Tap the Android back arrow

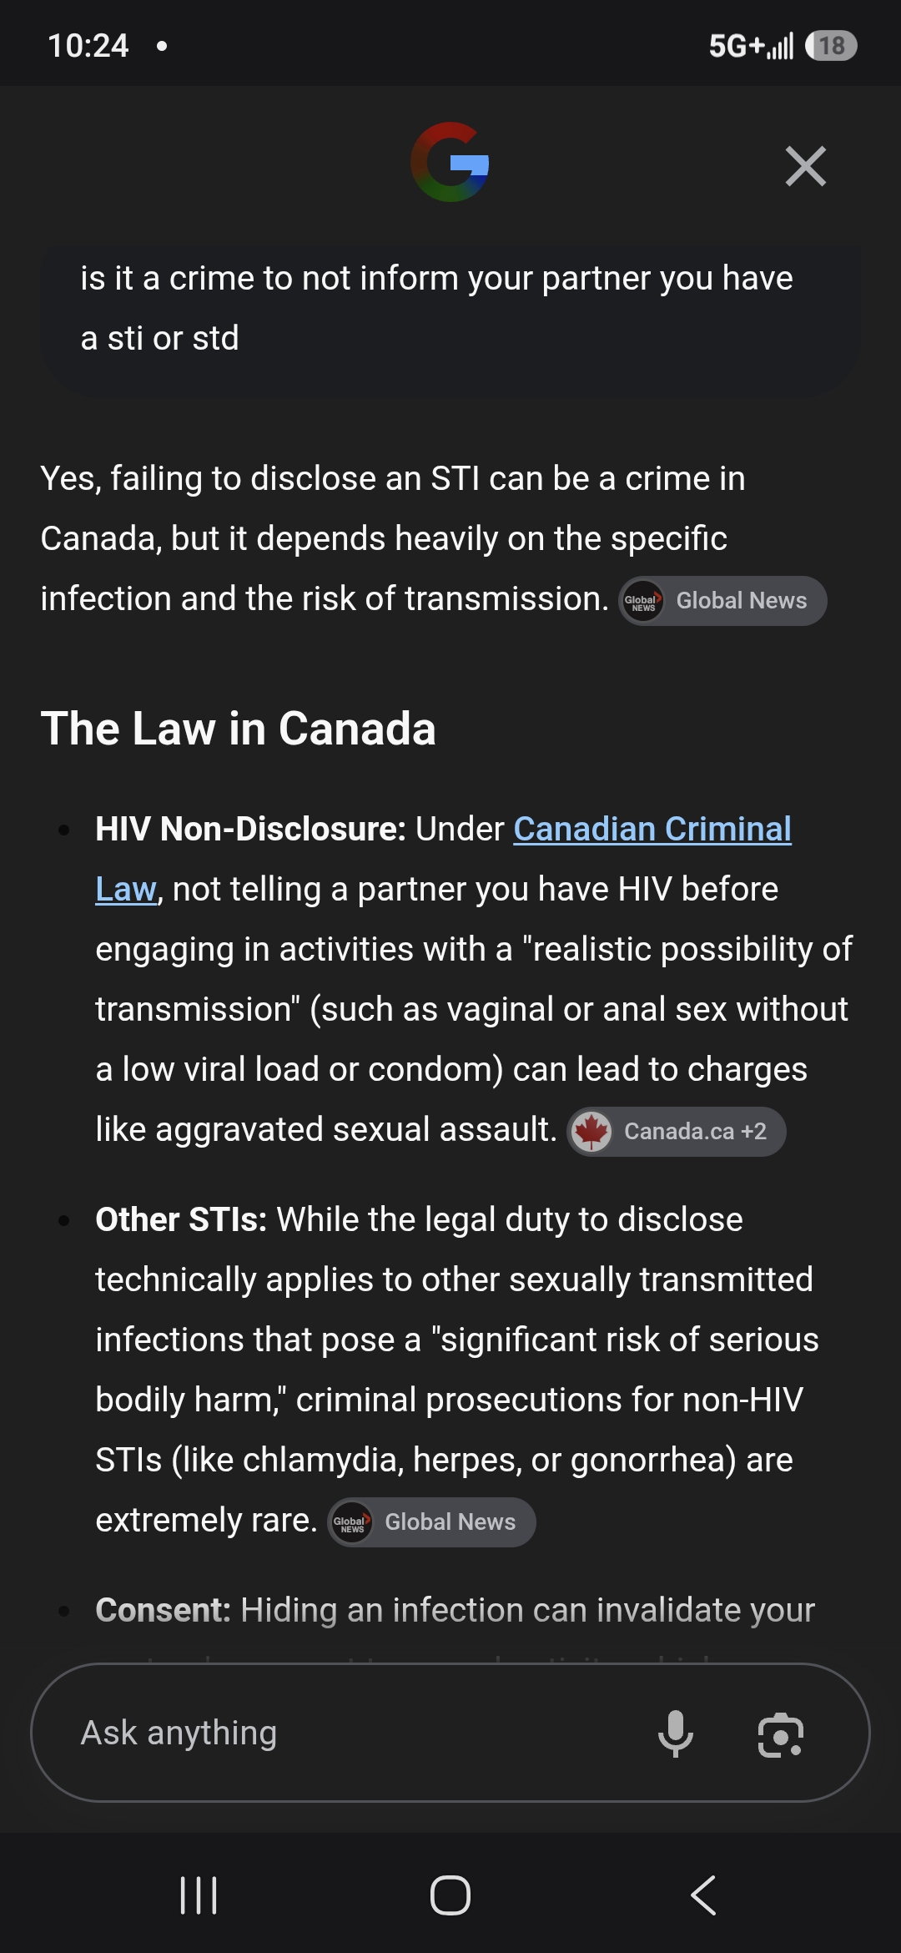703,1895
